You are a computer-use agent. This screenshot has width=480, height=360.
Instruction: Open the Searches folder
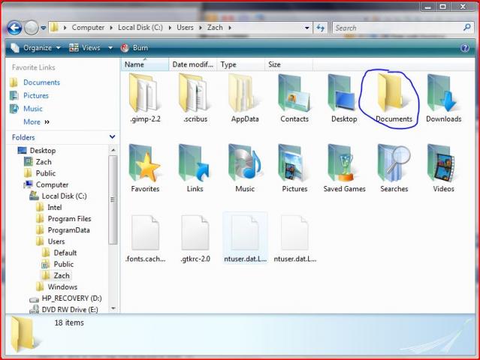[394, 168]
